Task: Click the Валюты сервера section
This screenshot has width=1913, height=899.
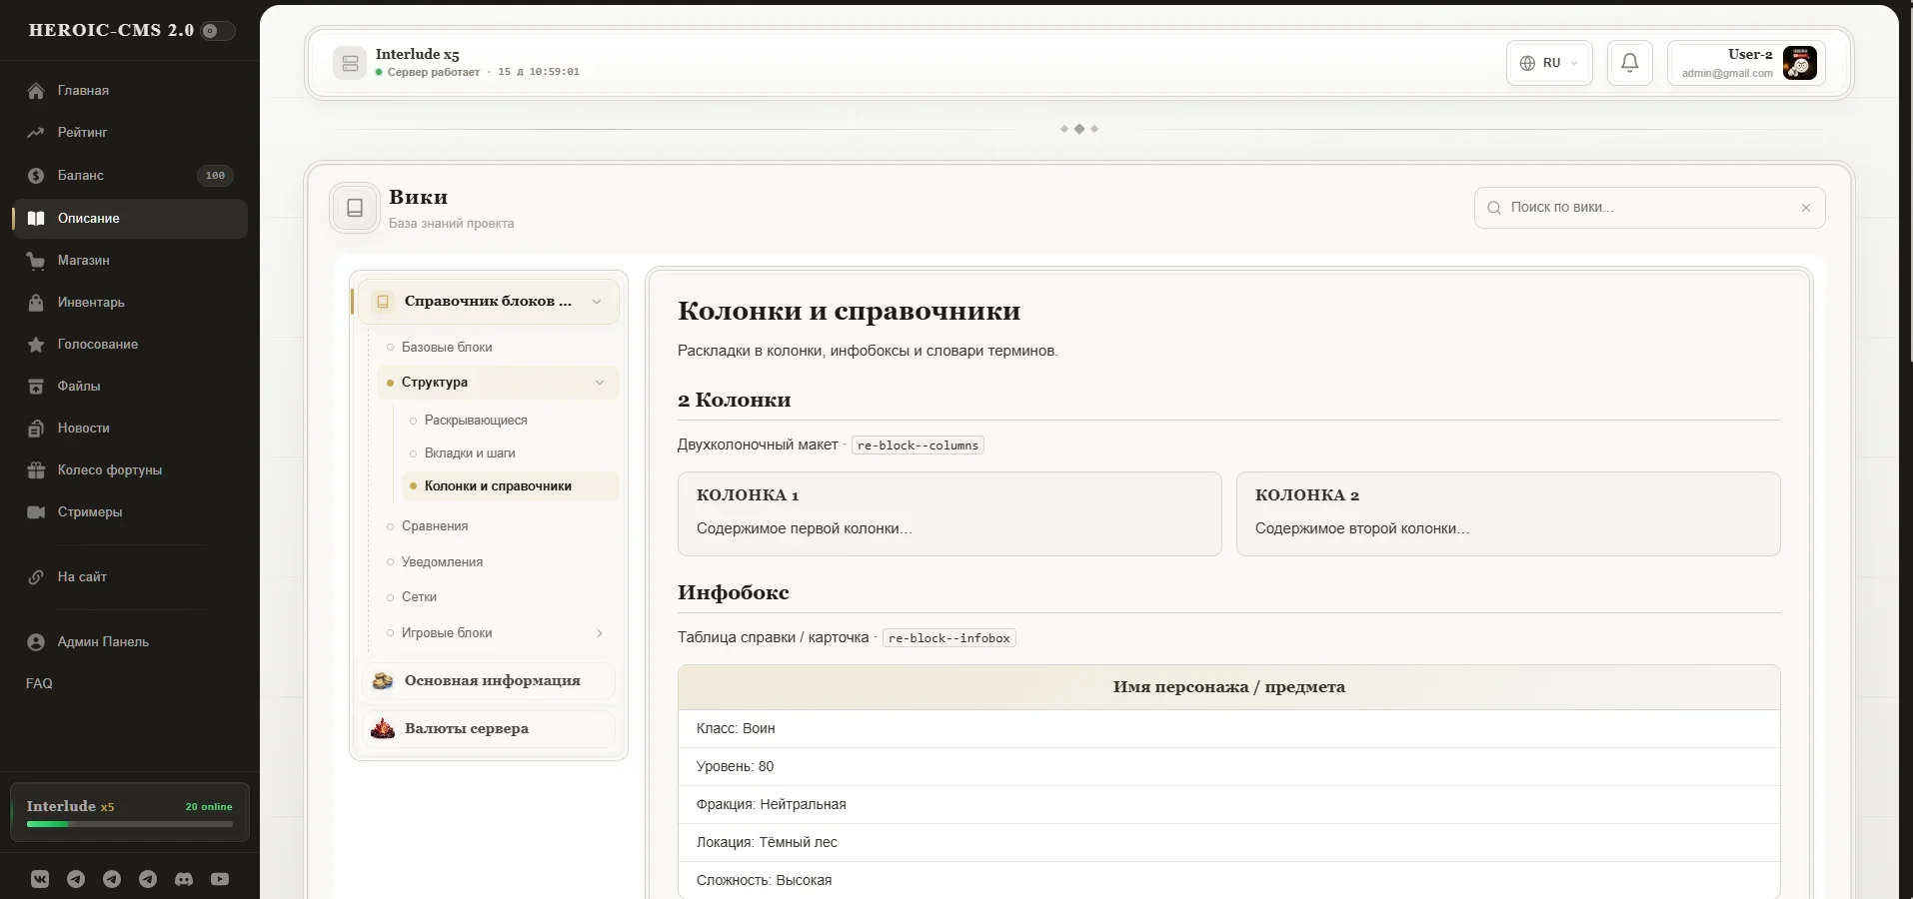Action: (488, 729)
